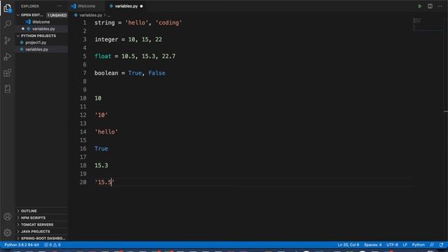Open the Run and Debug view
This screenshot has width=448, height=252.
(x=8, y=57)
